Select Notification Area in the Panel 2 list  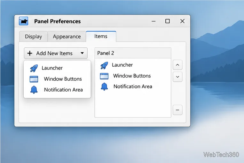tap(133, 86)
